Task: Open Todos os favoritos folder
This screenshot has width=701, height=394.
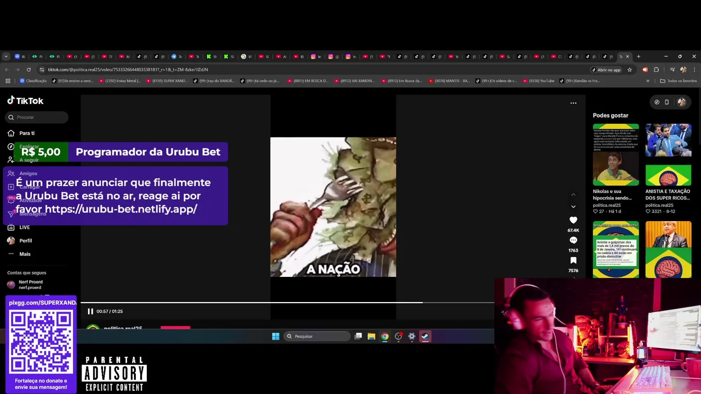Action: [x=679, y=81]
